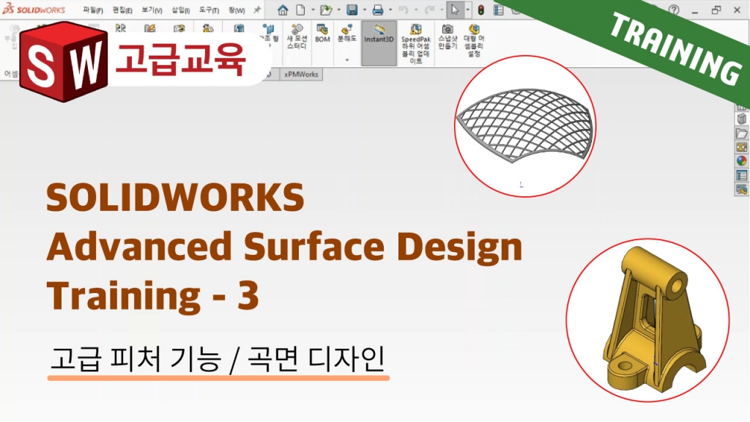Viewport: 750px width, 422px height.
Task: Expand the Print dropdown arrow
Action: (390, 10)
